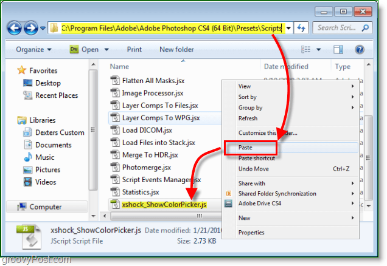This screenshot has height=266, width=387.
Task: Toggle the preview pane icon
Action: click(338, 50)
